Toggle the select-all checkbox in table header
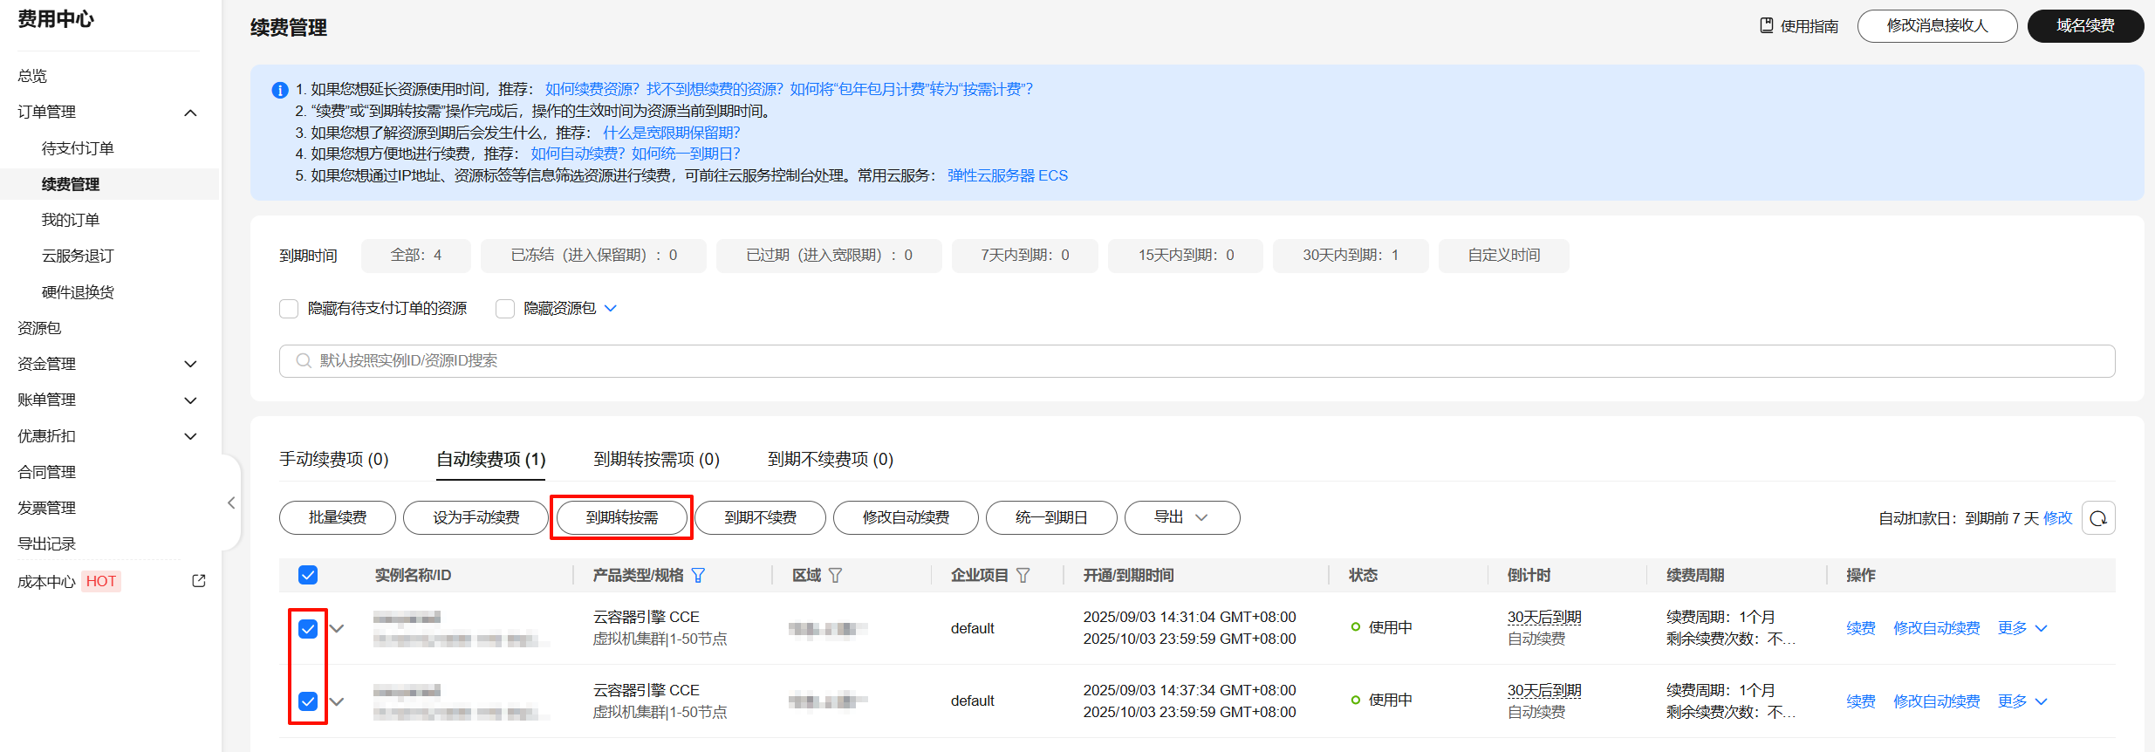Screen dimensions: 2155x752 coord(308,575)
